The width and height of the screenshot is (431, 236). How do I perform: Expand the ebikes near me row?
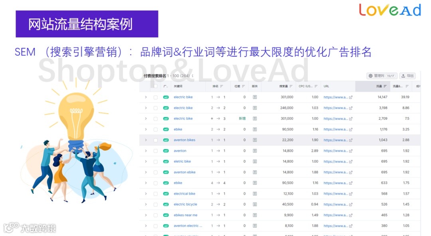146,215
